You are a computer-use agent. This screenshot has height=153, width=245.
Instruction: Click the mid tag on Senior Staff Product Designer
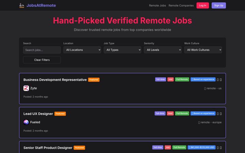point(168,147)
